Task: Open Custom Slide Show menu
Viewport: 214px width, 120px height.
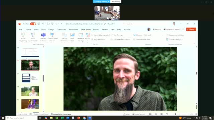Action: [52, 37]
